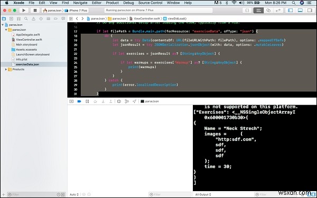Screen dimensions: 317x198
Task: Open the Debug navigator
Action: click(x=48, y=18)
